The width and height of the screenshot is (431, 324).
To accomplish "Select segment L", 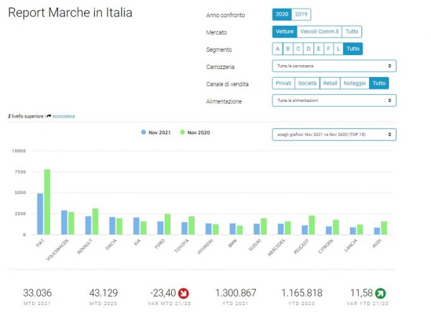I will pyautogui.click(x=338, y=49).
